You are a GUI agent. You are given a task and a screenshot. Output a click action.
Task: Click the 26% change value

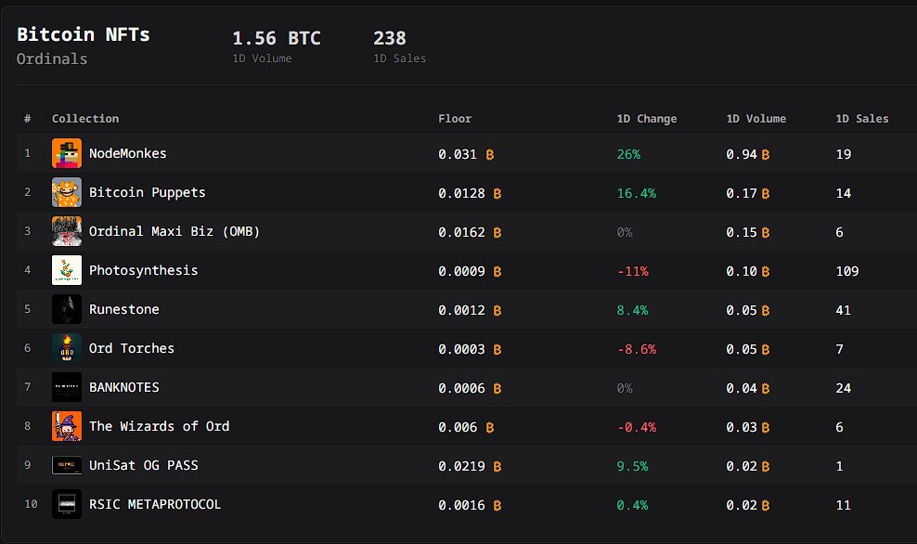628,154
